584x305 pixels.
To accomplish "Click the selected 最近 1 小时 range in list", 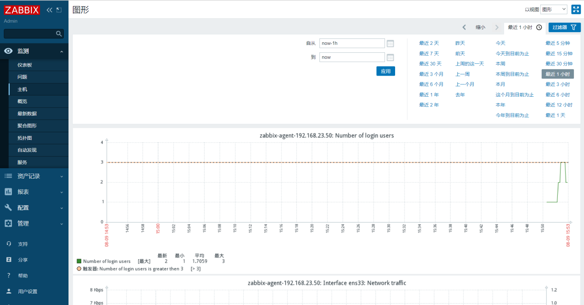I will (557, 74).
